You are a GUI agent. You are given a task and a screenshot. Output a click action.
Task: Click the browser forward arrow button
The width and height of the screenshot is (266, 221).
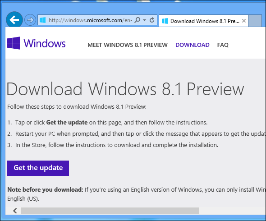pos(30,20)
